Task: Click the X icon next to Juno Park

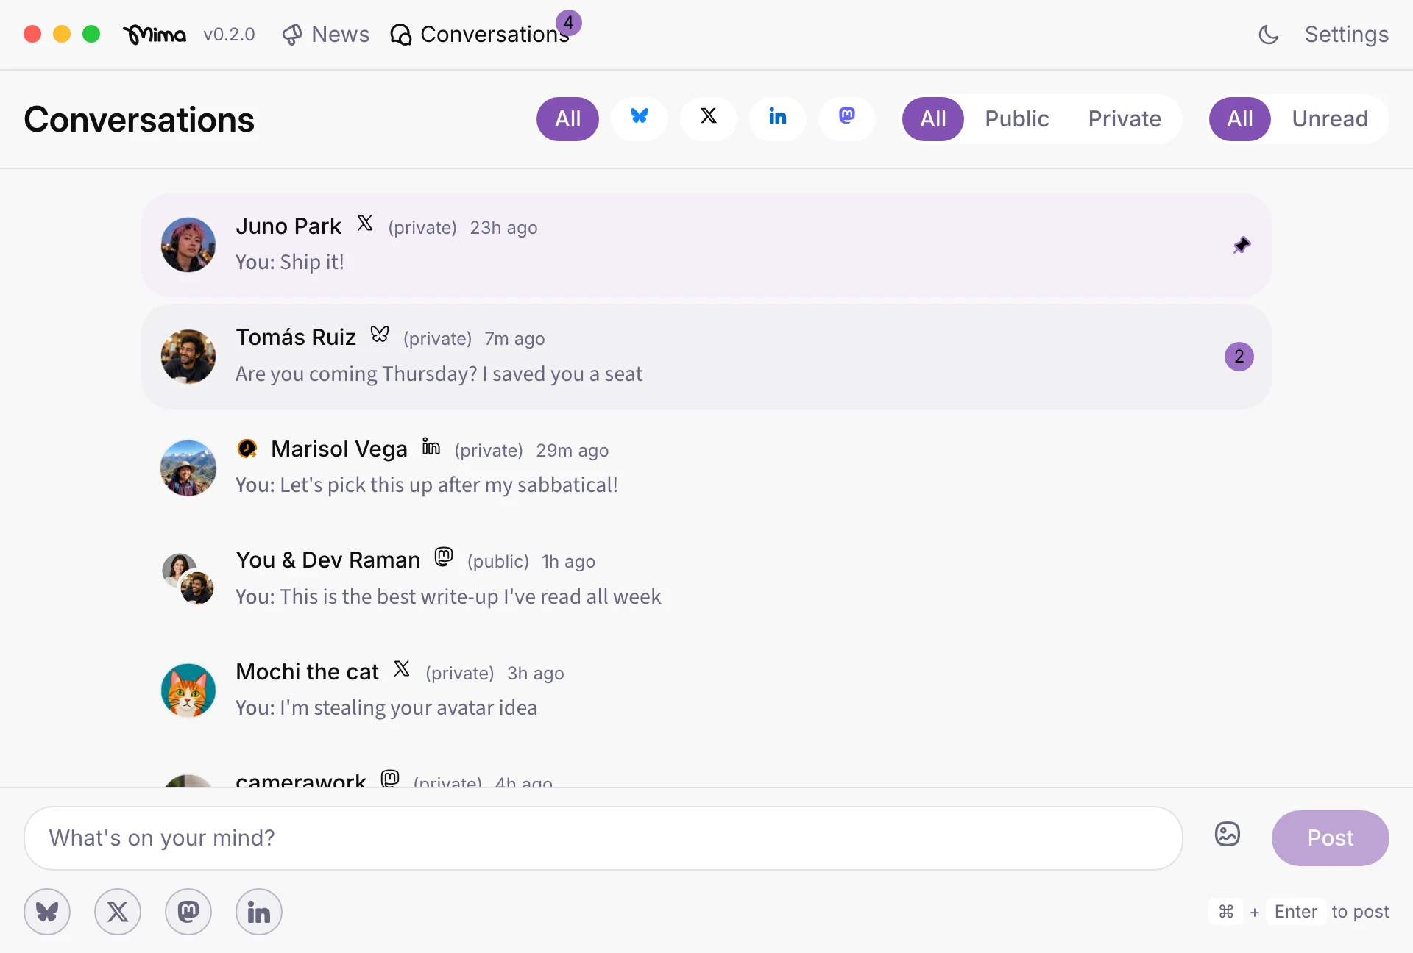Action: click(365, 224)
